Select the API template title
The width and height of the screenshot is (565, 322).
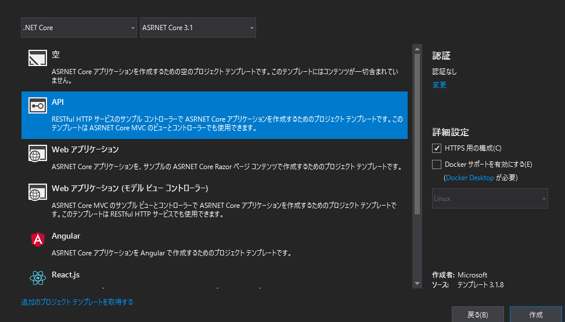[x=57, y=102]
